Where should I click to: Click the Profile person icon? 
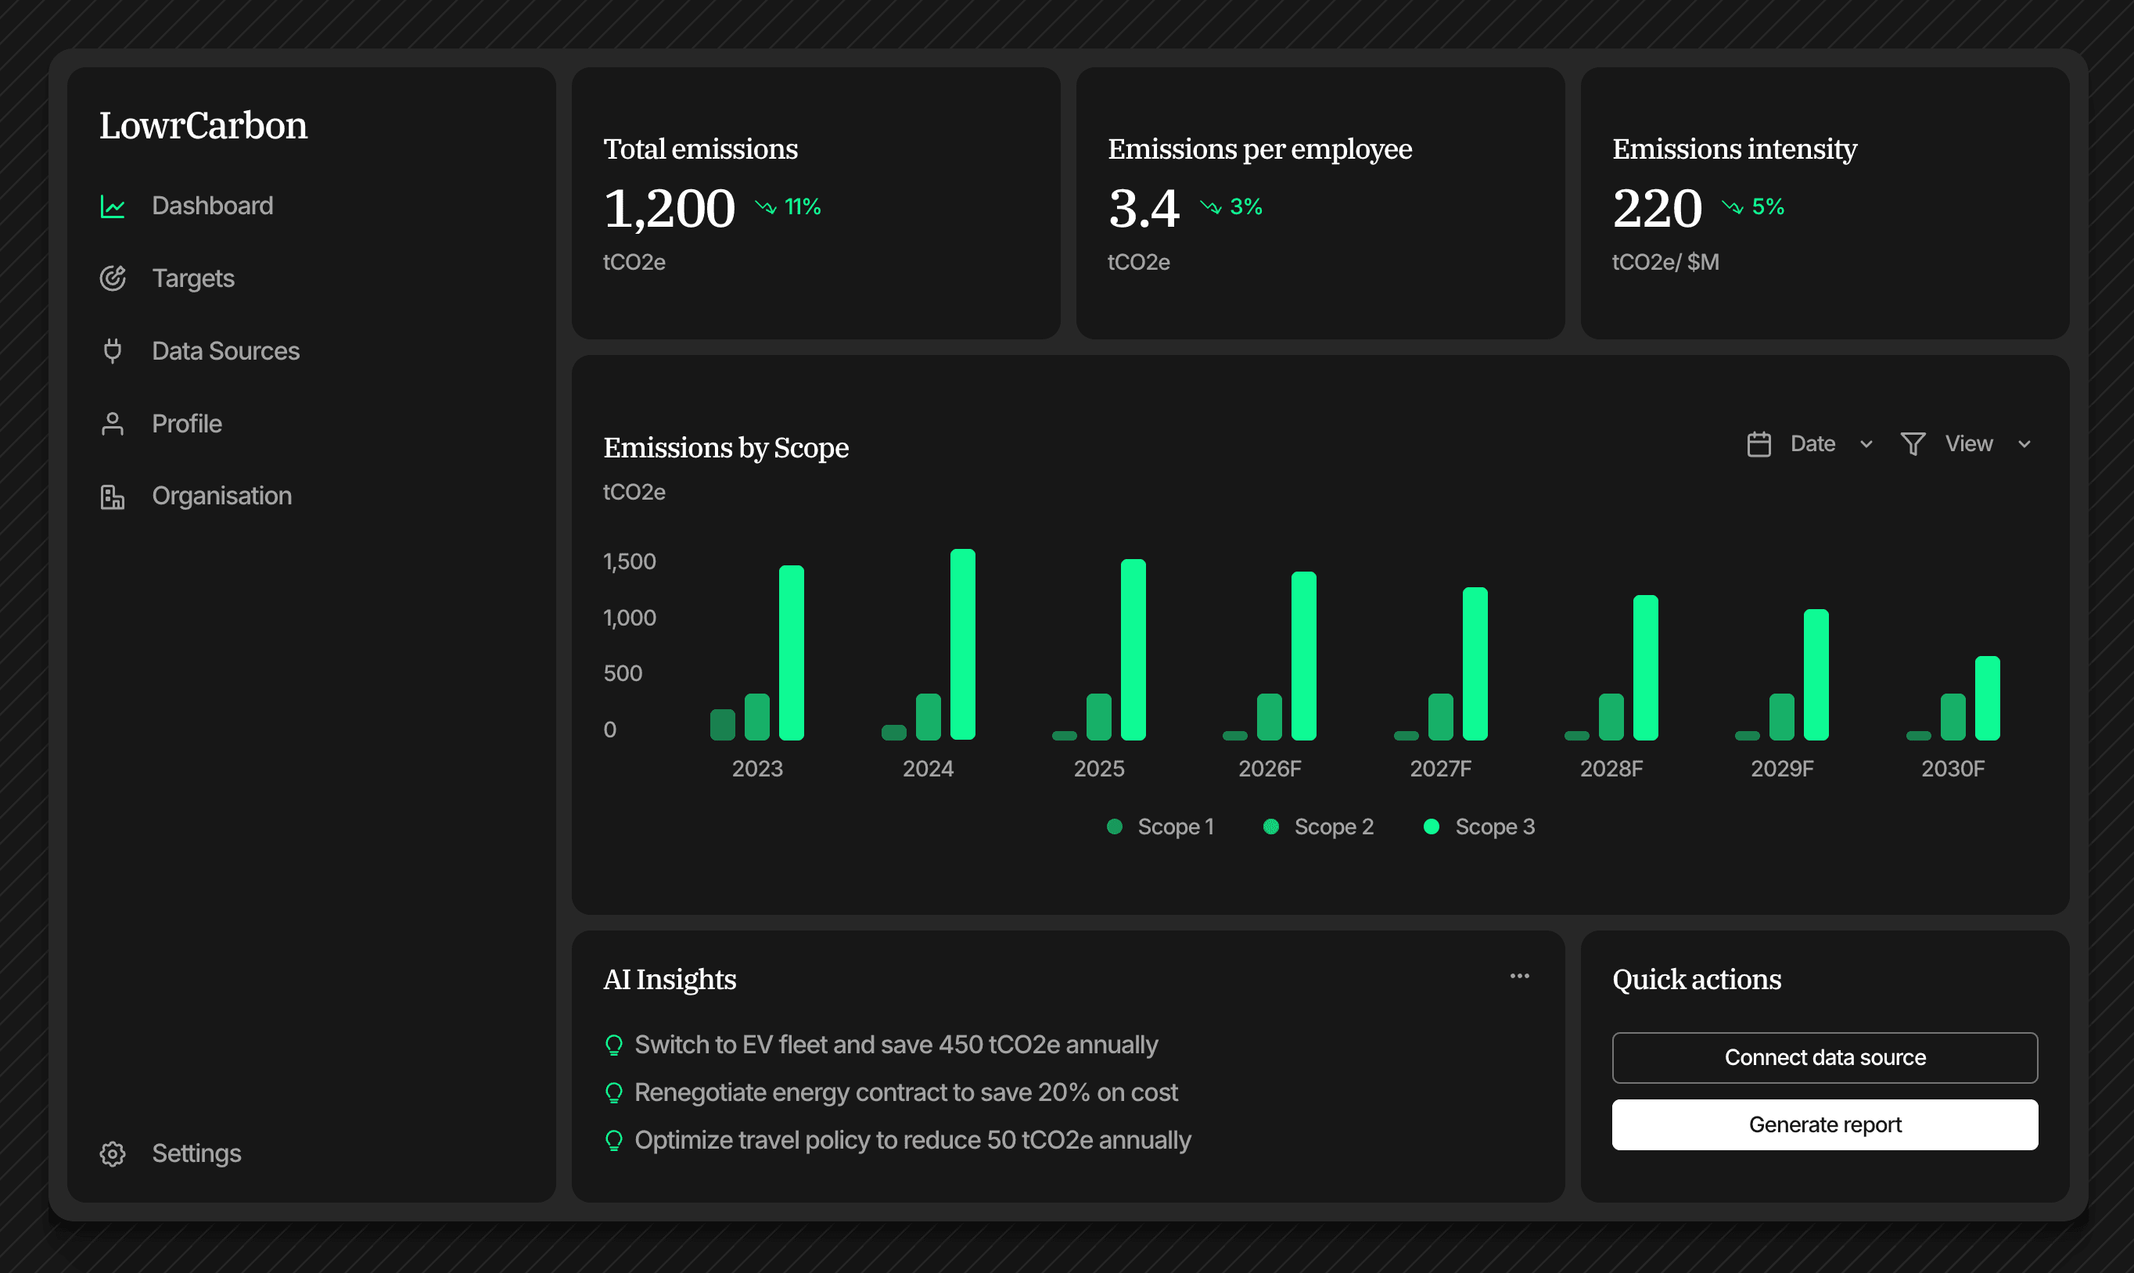(x=113, y=423)
